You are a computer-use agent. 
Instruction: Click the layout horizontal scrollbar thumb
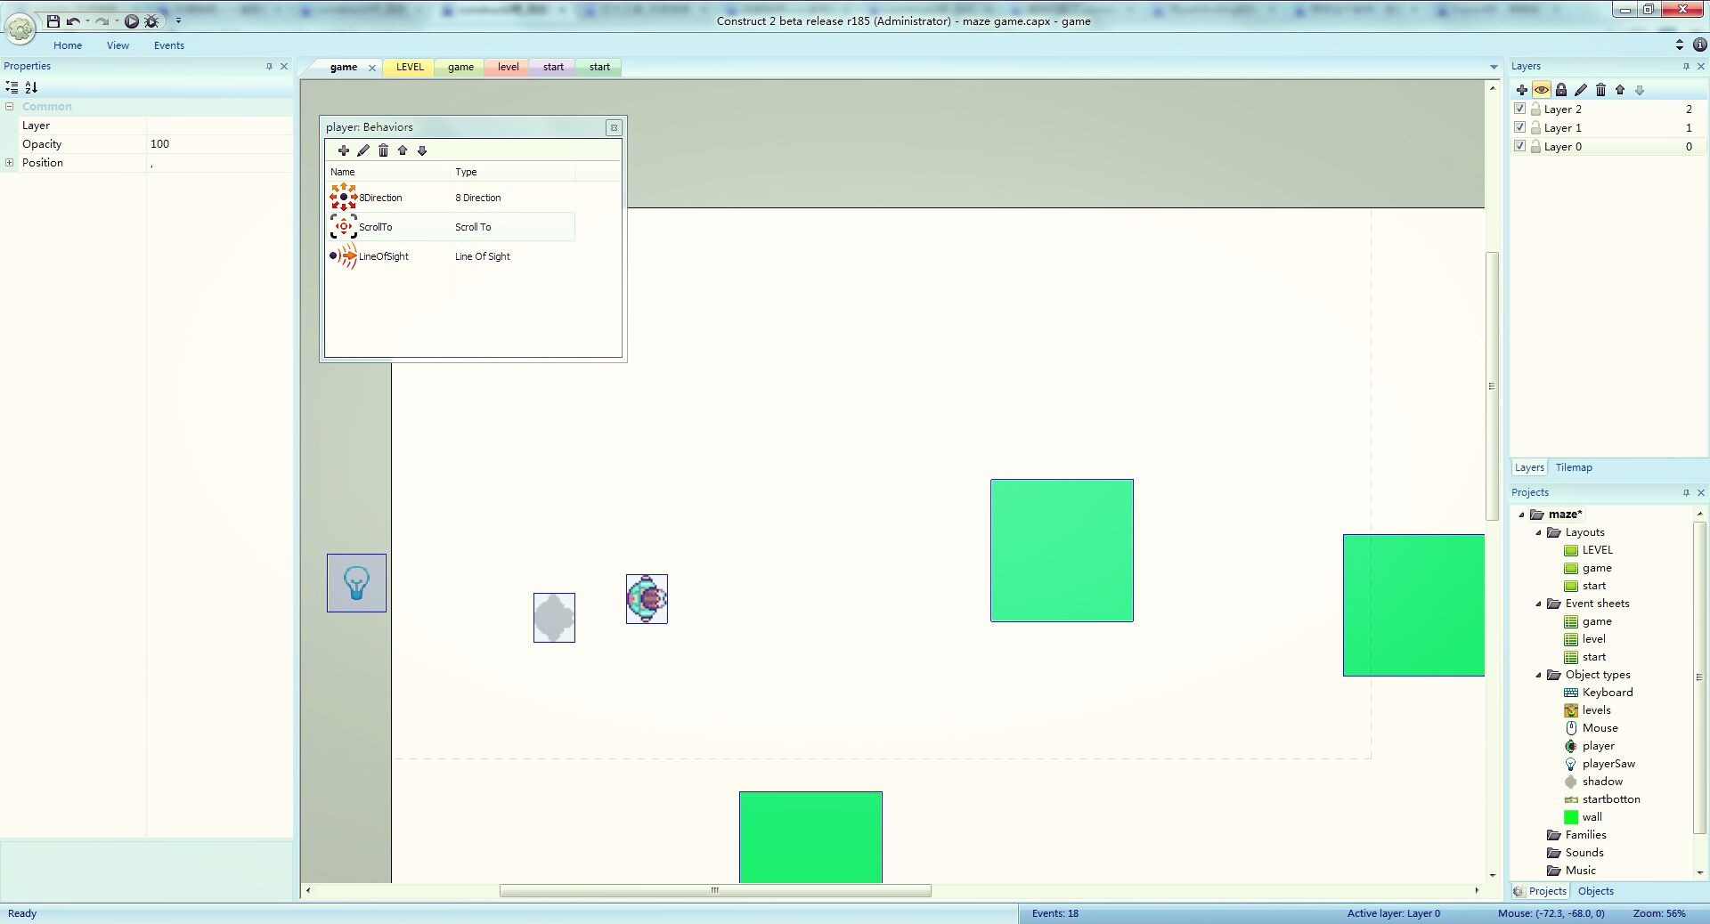[715, 890]
